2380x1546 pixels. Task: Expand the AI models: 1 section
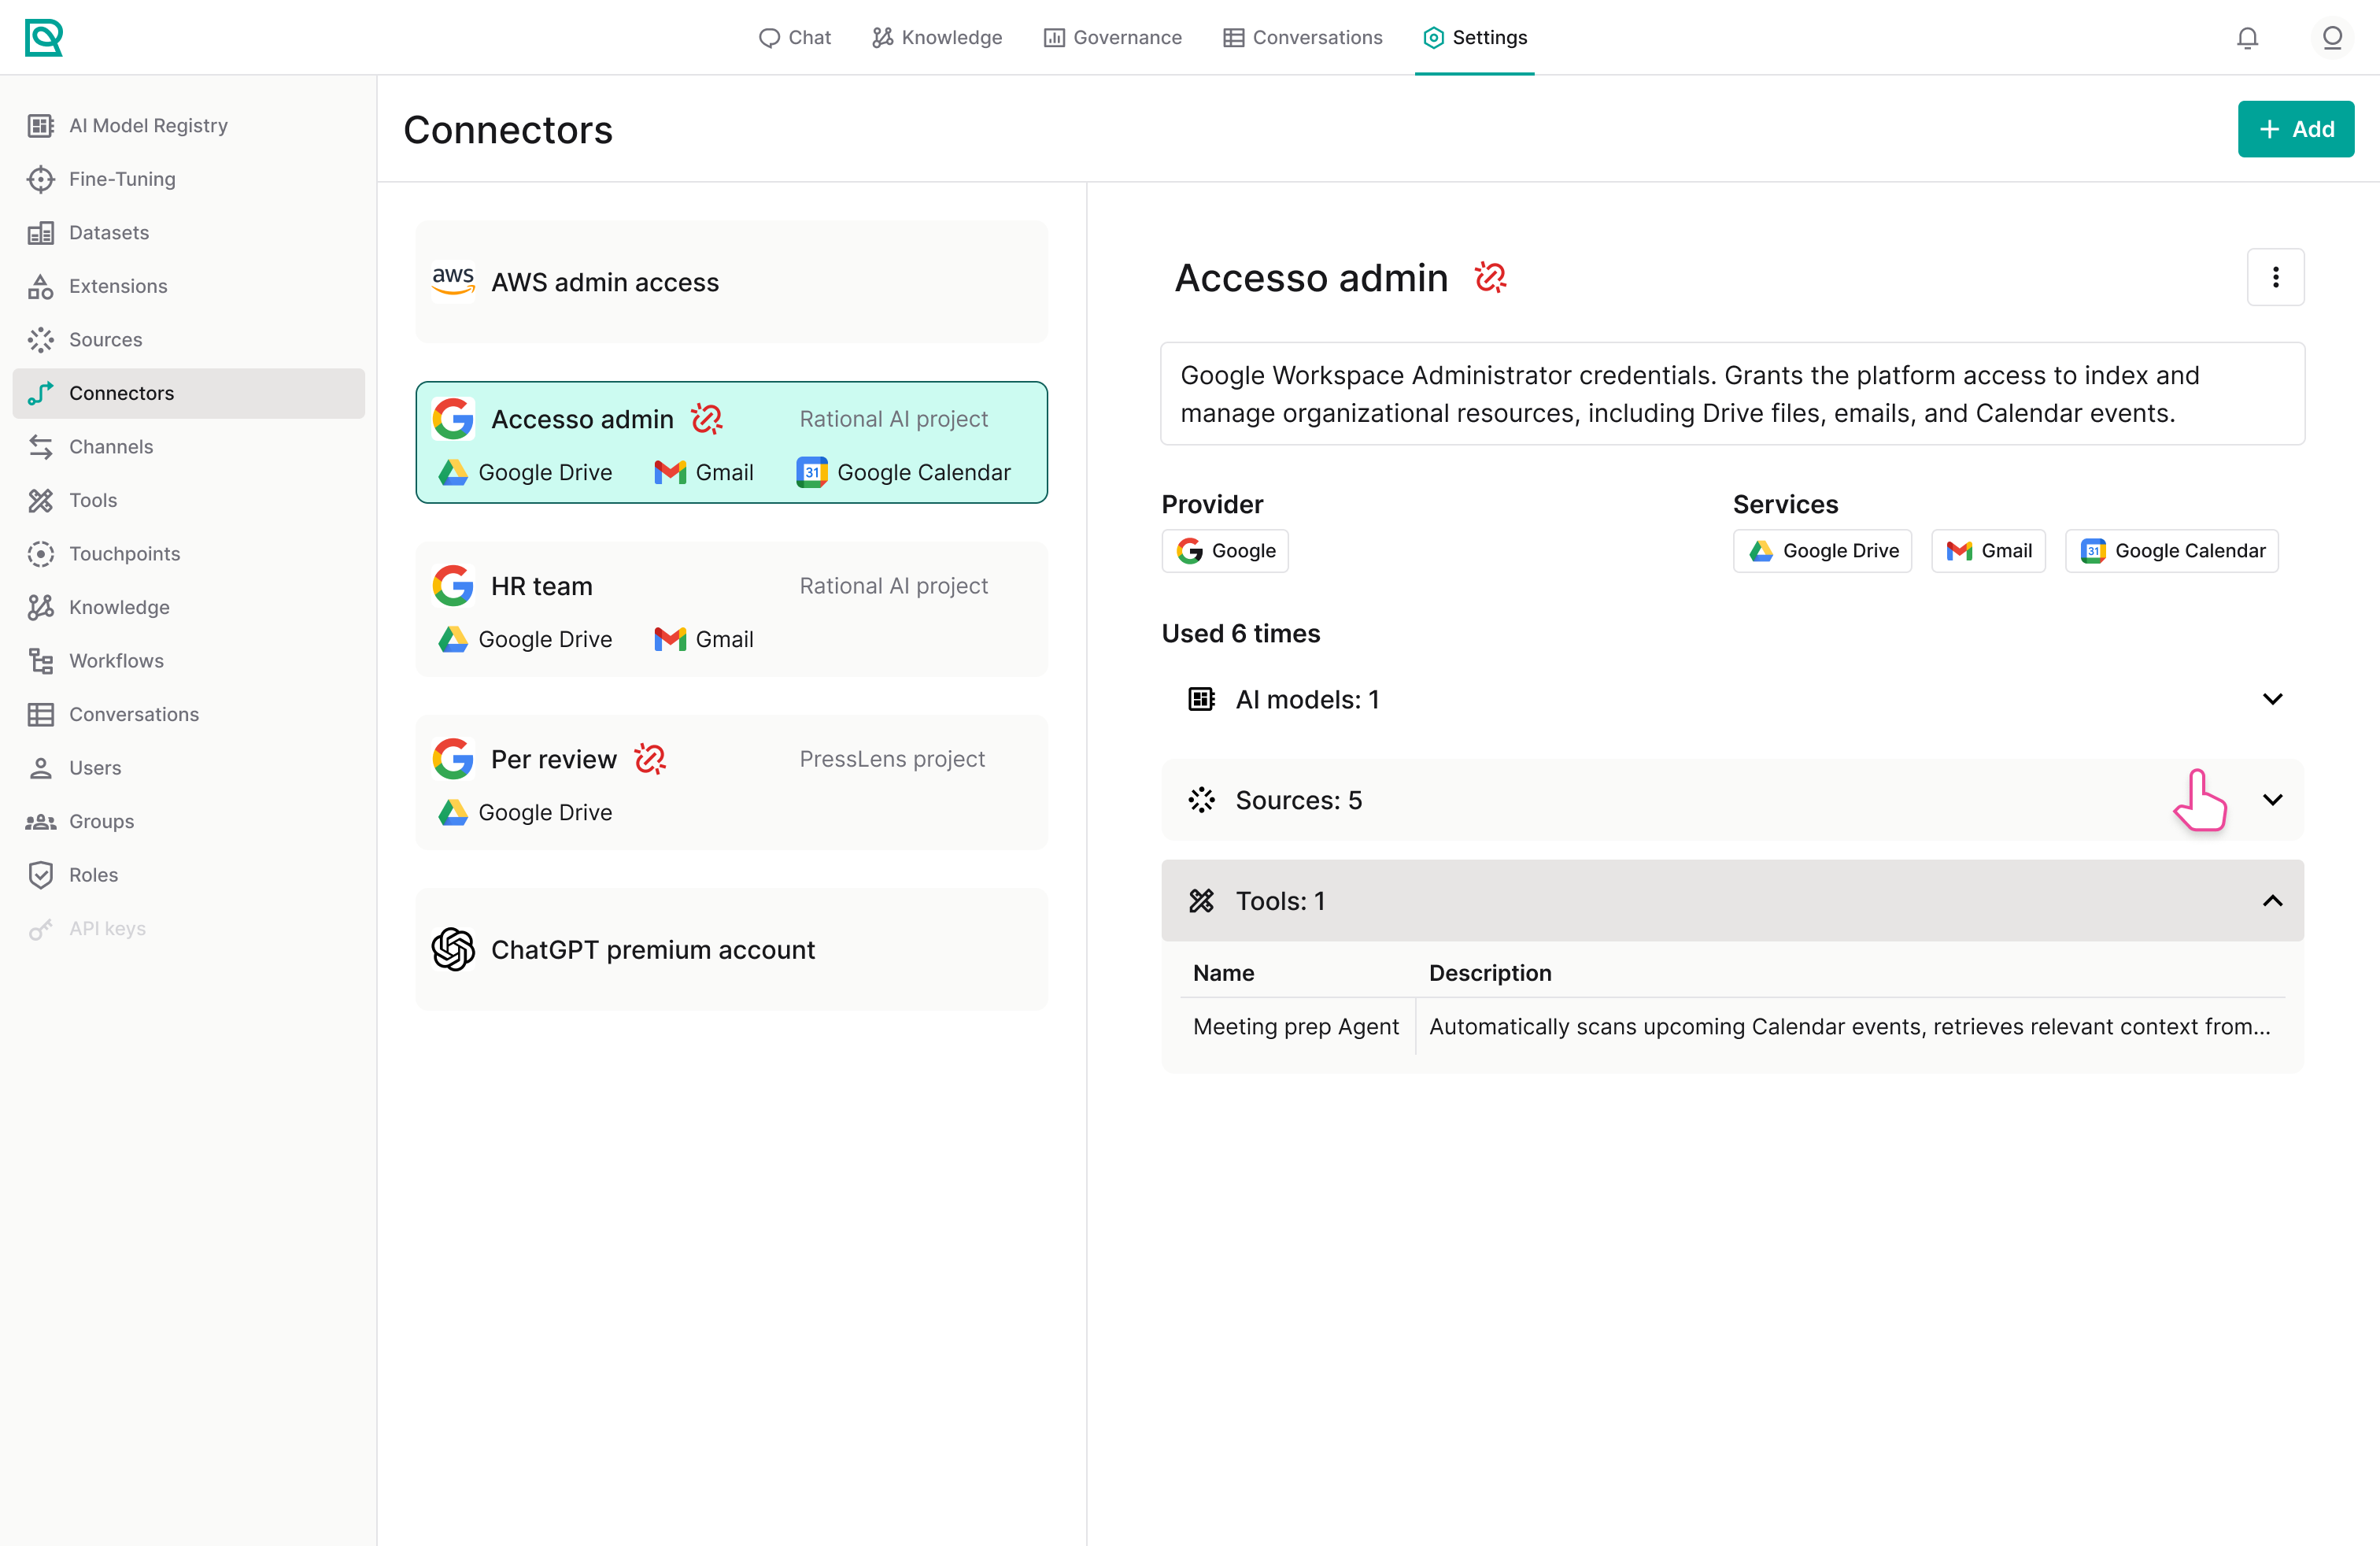1732,699
